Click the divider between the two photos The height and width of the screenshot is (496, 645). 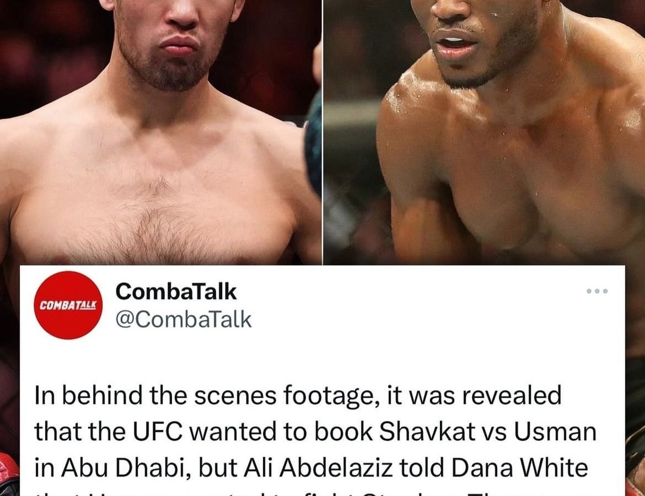click(322, 132)
